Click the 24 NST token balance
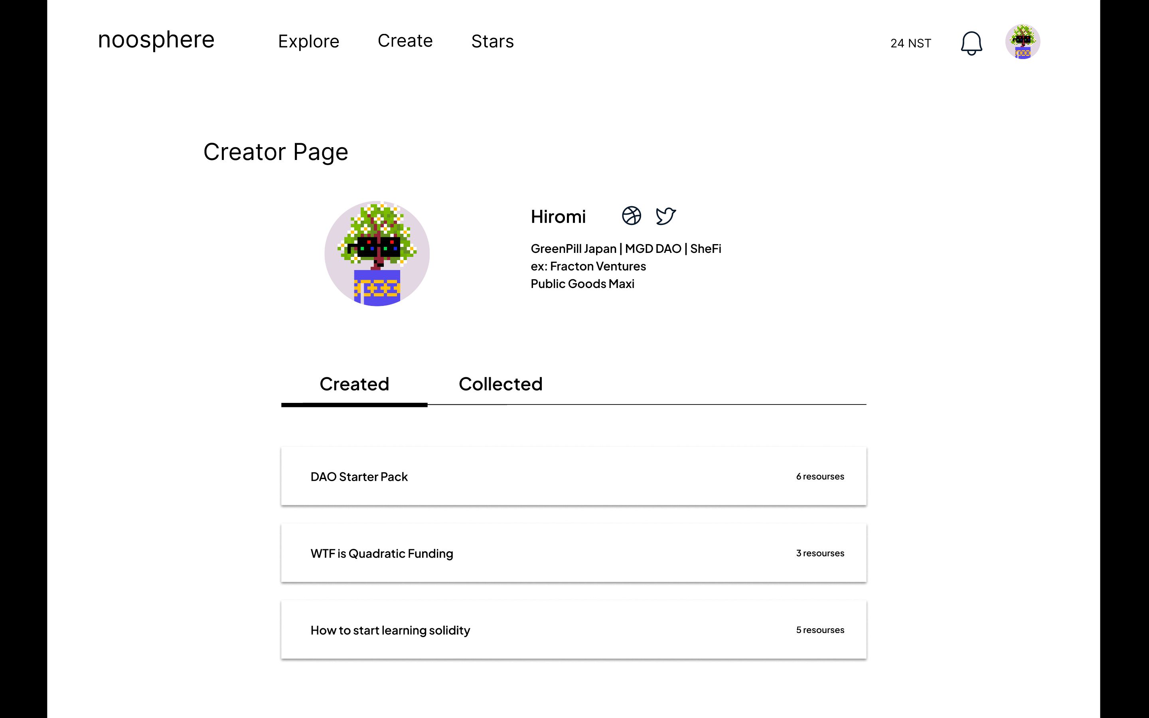 [x=910, y=43]
